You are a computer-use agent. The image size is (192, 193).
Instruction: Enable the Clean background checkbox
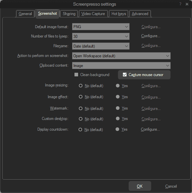point(76,75)
